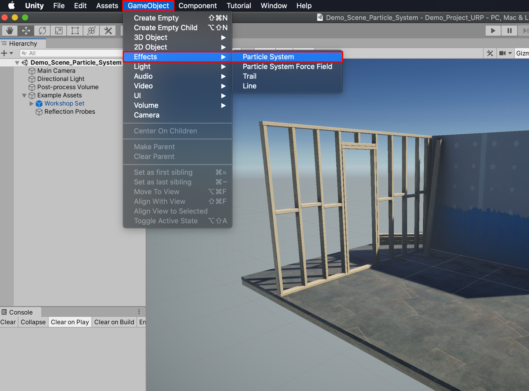
Task: Choose Particle System from Effects submenu
Action: (x=268, y=57)
